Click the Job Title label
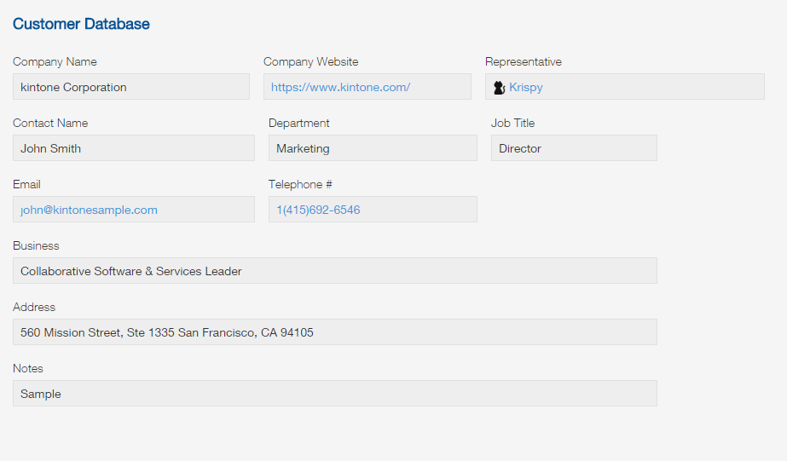The height and width of the screenshot is (461, 787). tap(512, 123)
